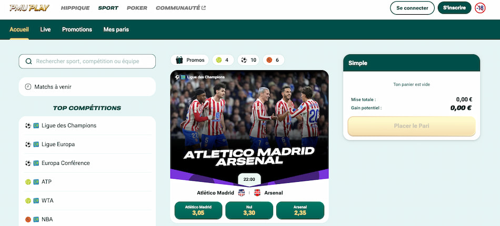Click the search magnifier icon
The image size is (500, 226).
28,61
